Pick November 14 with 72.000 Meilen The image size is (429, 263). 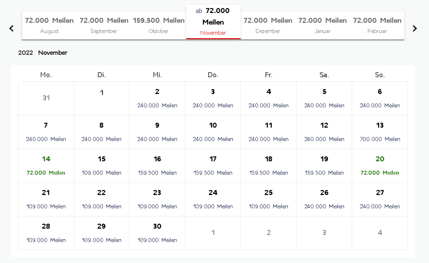pyautogui.click(x=46, y=165)
